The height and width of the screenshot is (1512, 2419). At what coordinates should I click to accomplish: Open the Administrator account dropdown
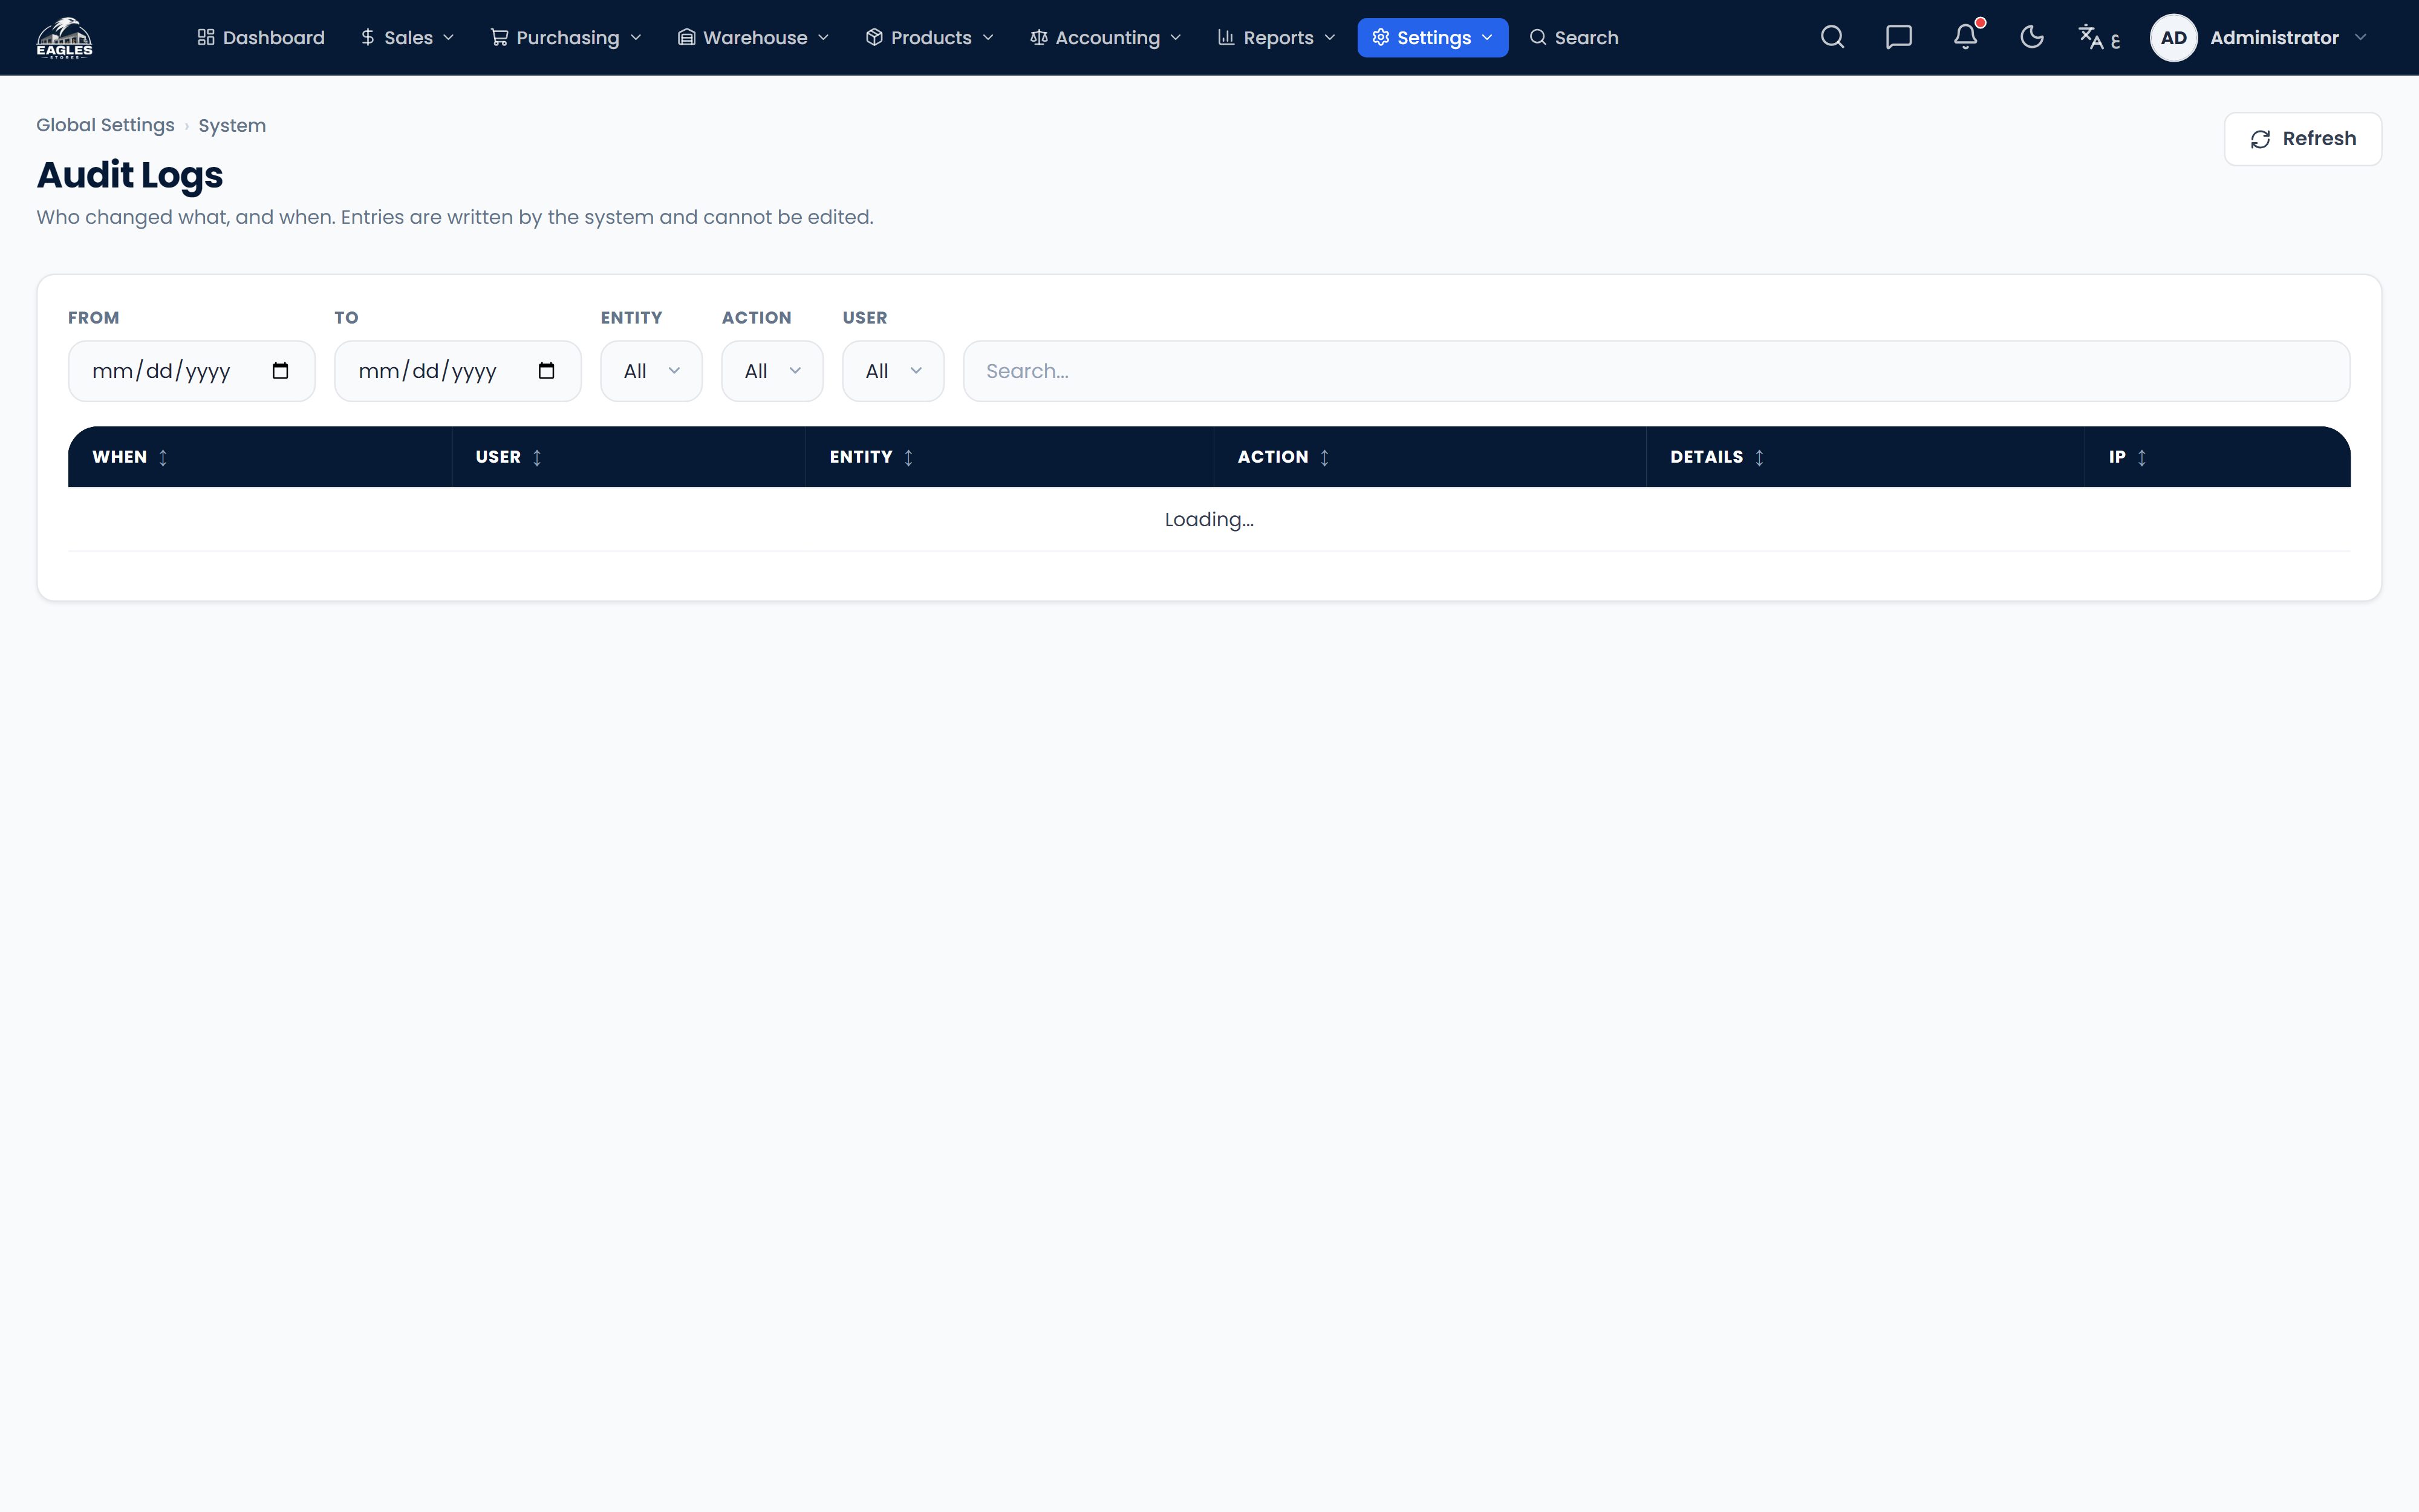(x=2259, y=38)
